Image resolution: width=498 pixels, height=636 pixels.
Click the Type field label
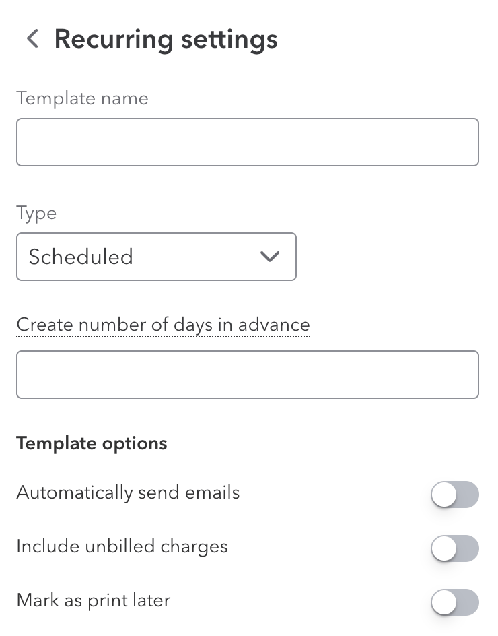point(36,213)
